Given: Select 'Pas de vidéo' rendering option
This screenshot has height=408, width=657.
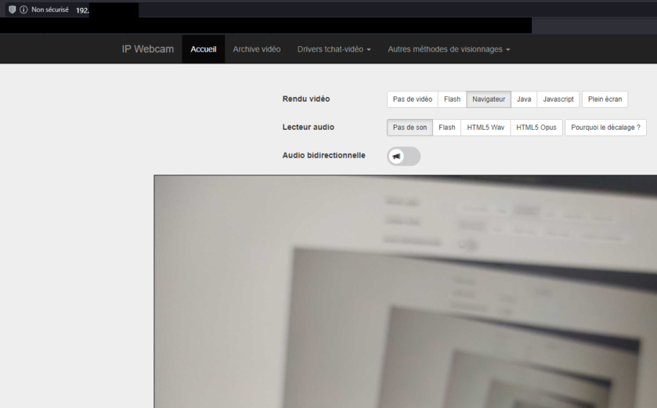Looking at the screenshot, I should [x=412, y=99].
